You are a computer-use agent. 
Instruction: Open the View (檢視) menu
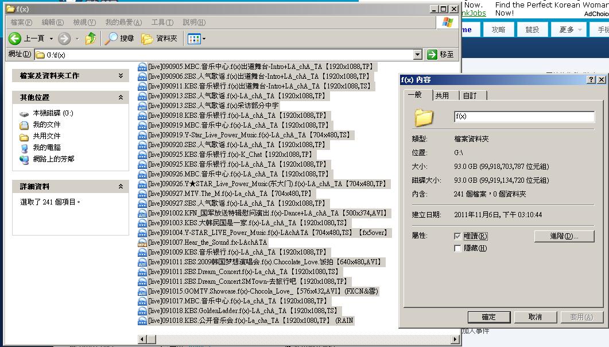[84, 22]
